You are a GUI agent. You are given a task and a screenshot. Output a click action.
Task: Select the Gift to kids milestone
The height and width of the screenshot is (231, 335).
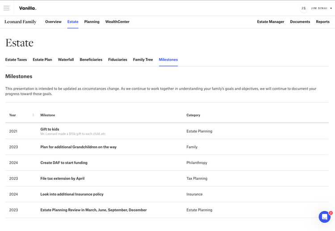[x=50, y=129]
